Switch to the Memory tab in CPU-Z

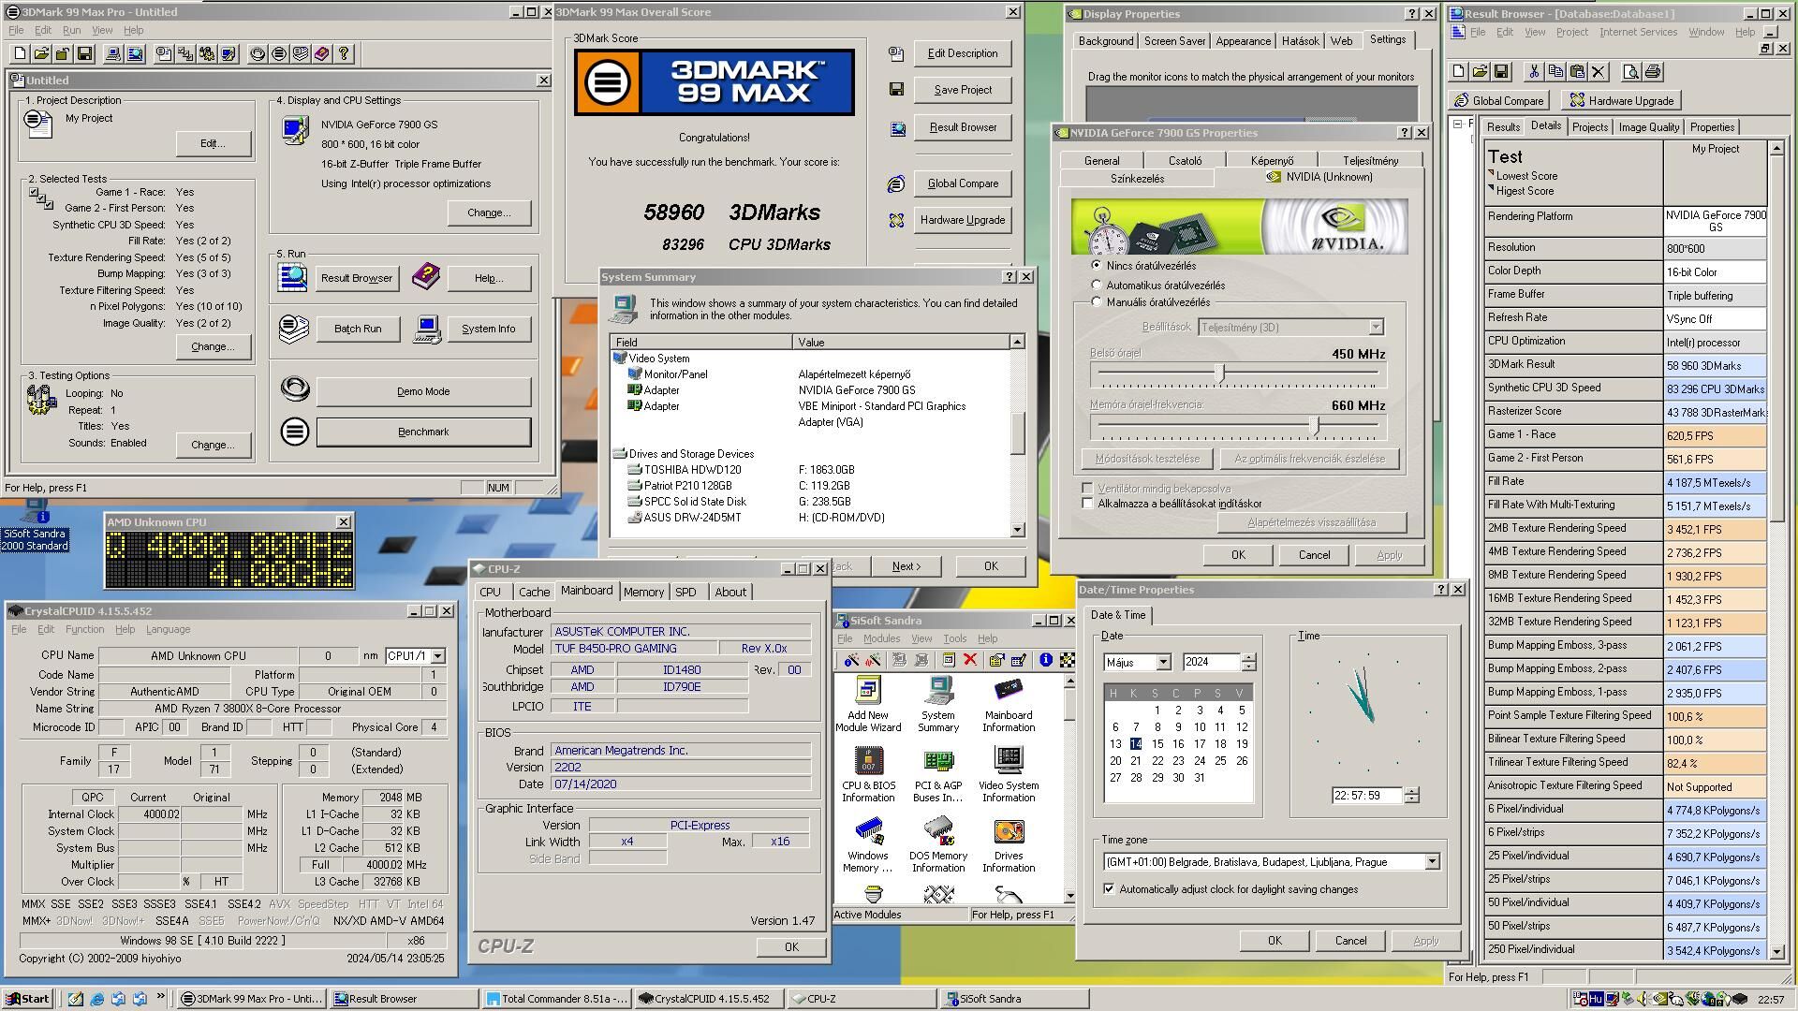643,593
